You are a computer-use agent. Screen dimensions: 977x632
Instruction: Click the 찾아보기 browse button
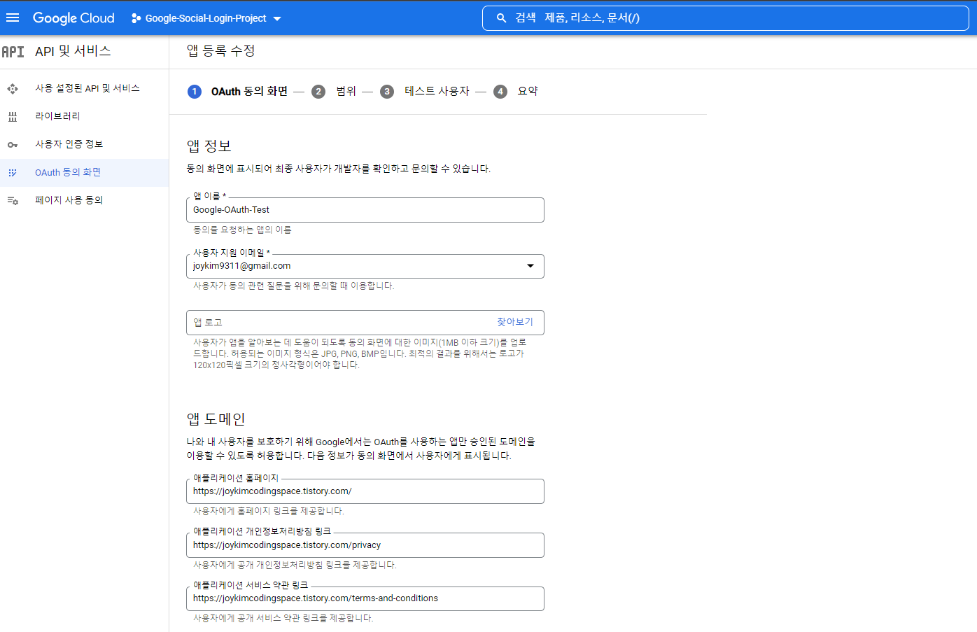point(515,322)
